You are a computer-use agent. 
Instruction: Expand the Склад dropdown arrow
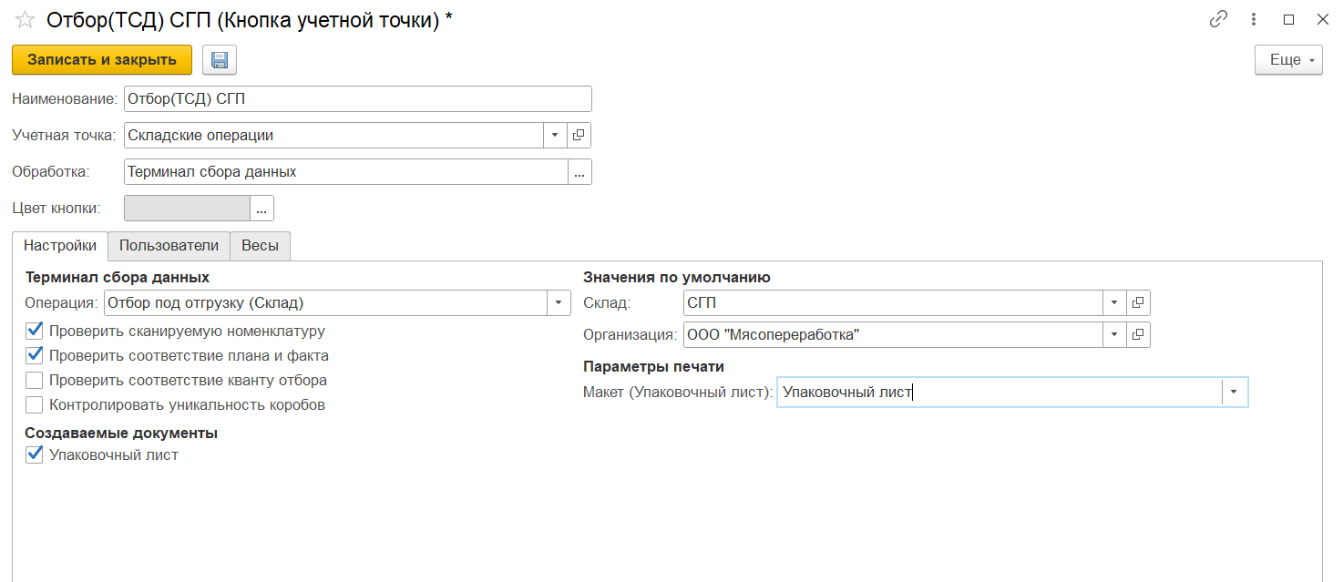point(1114,302)
